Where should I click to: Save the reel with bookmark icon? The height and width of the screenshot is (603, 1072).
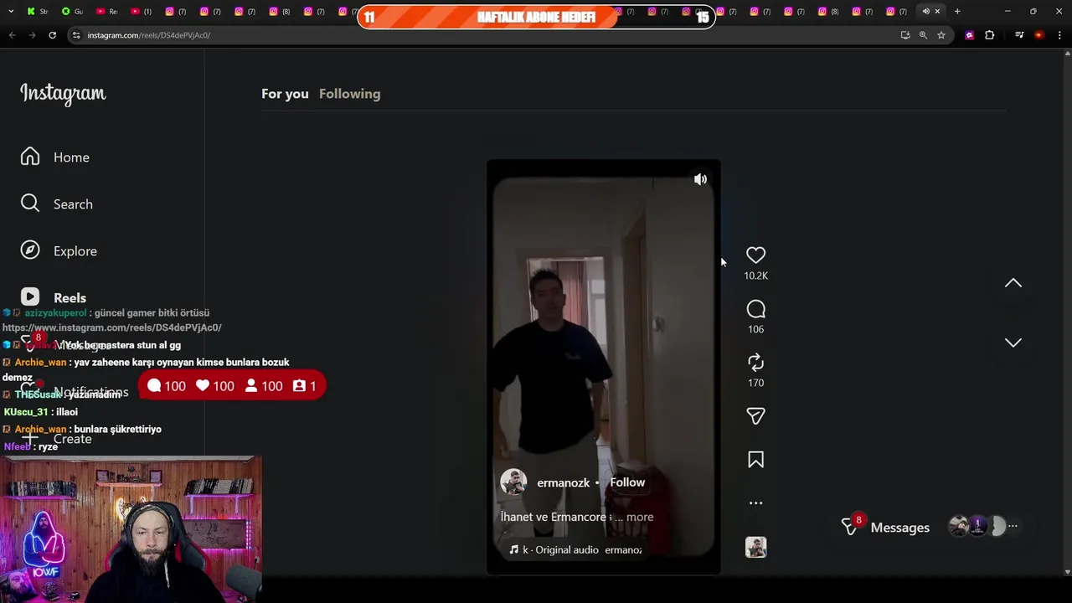[755, 460]
